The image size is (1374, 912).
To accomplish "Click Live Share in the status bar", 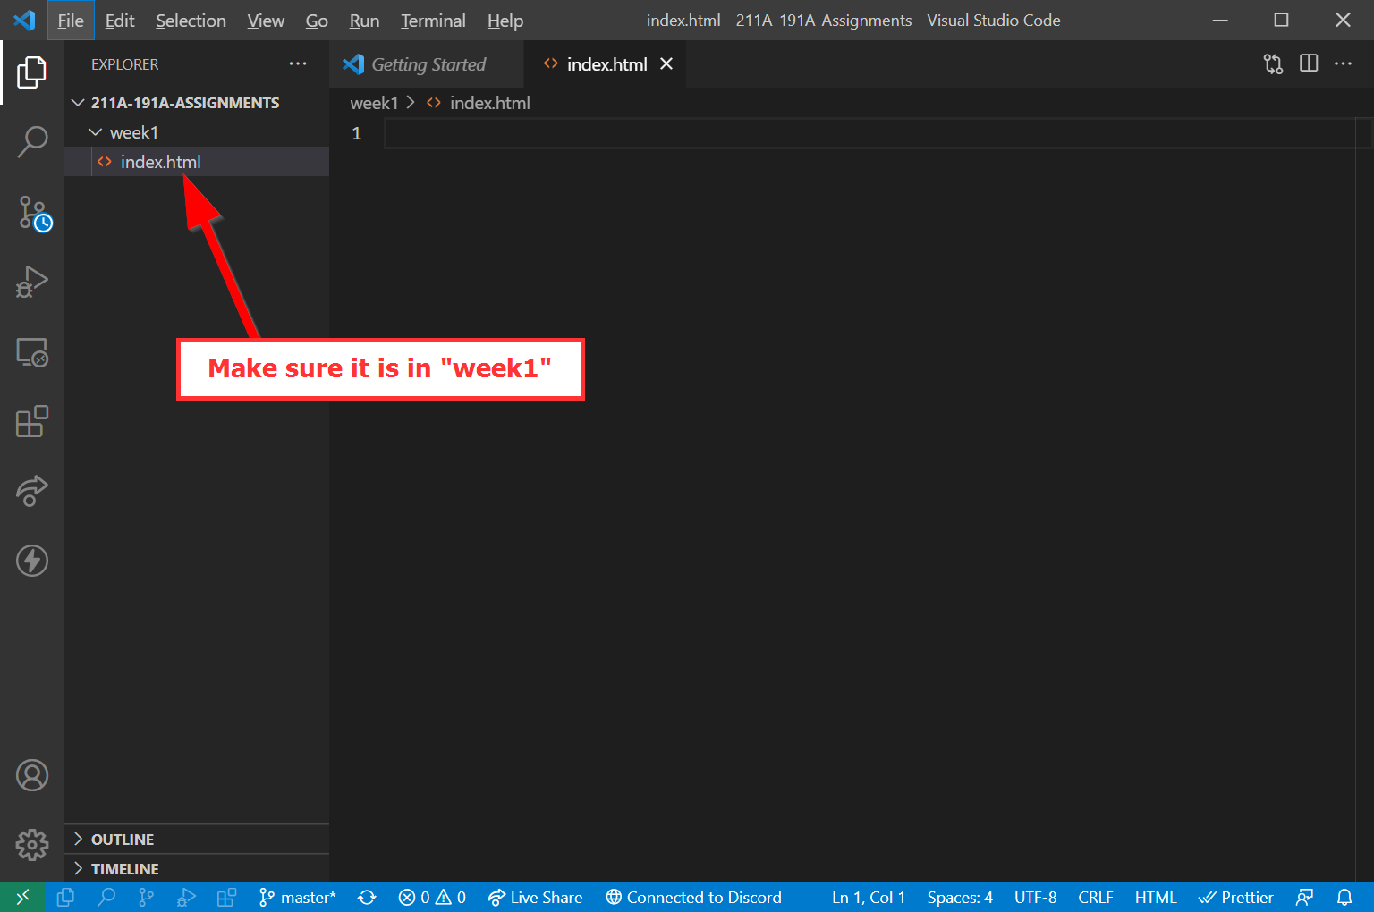I will [535, 898].
